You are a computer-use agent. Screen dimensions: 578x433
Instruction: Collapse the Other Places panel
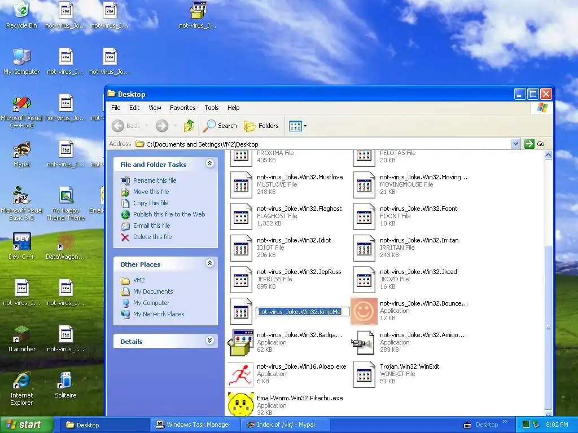(x=210, y=263)
